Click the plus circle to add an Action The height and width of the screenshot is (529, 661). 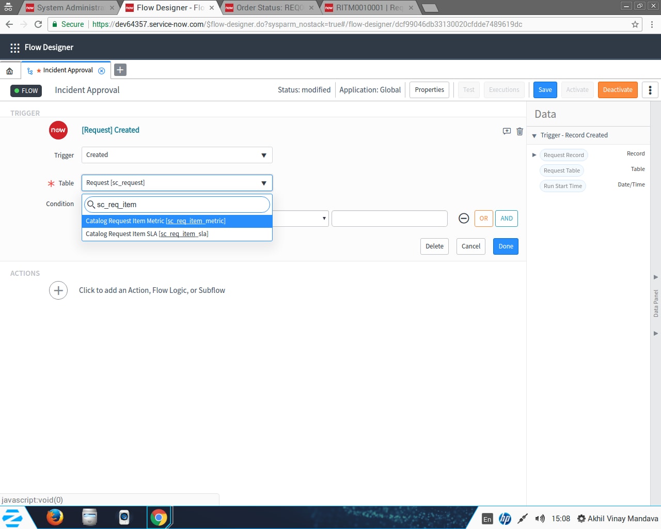coord(58,290)
